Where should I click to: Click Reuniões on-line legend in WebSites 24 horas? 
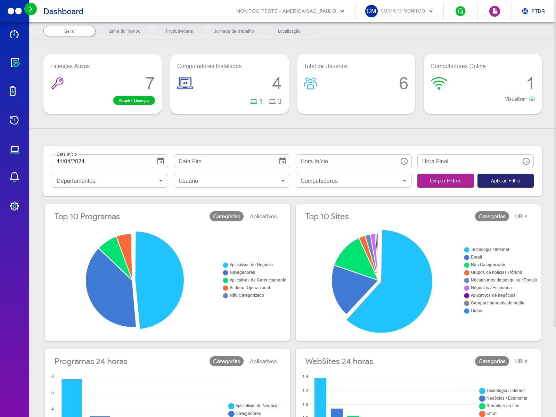pyautogui.click(x=499, y=406)
